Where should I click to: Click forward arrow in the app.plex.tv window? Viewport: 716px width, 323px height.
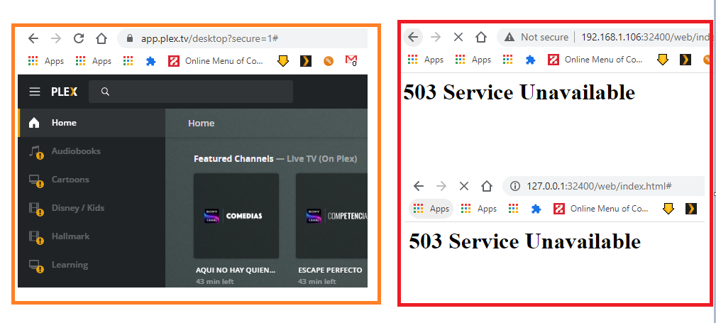point(56,38)
